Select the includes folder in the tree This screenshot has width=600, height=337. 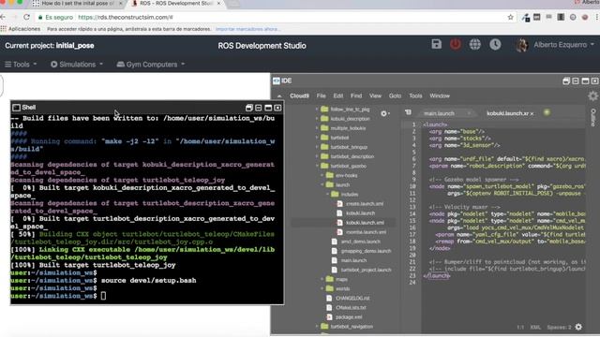[x=350, y=195]
